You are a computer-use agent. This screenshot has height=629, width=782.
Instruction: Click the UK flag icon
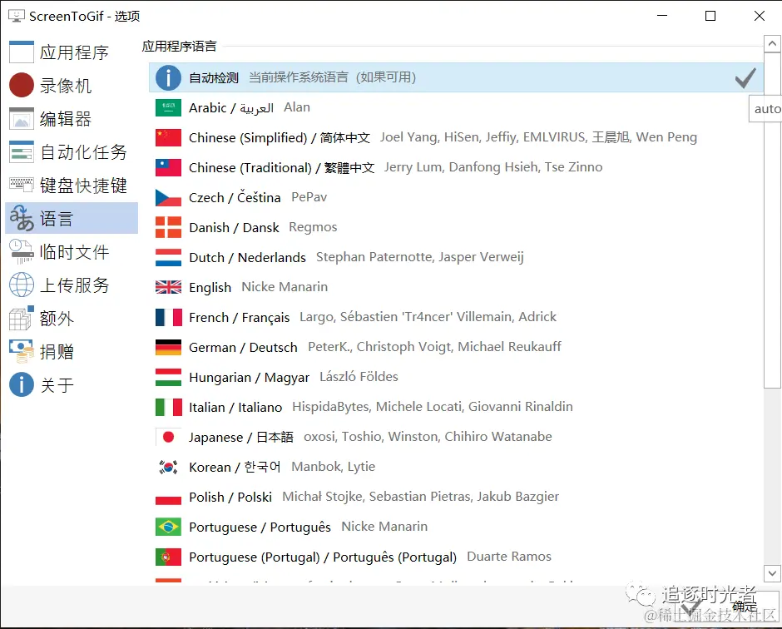pos(168,287)
